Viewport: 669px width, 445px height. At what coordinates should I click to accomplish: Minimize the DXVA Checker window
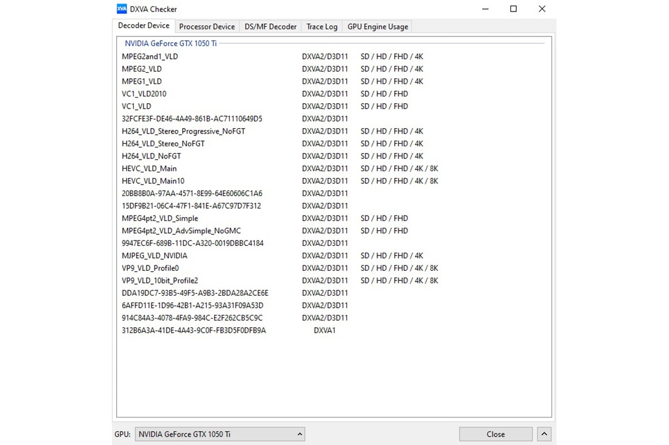[x=485, y=9]
